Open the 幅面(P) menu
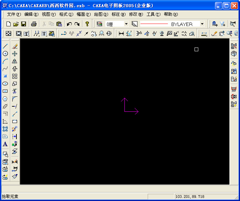The image size is (240, 201). [84, 14]
